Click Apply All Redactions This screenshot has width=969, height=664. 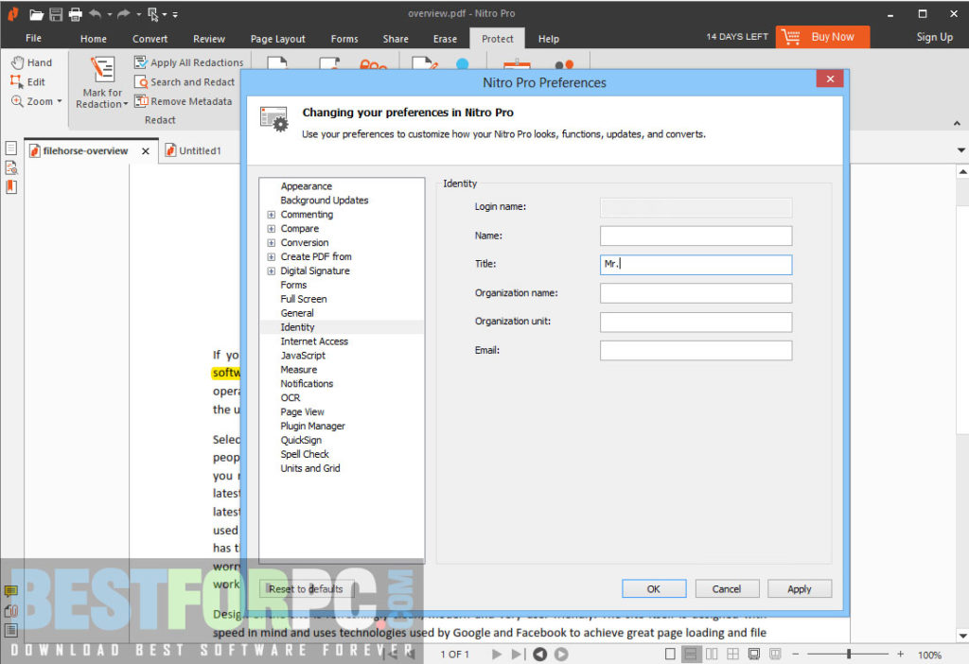[189, 62]
